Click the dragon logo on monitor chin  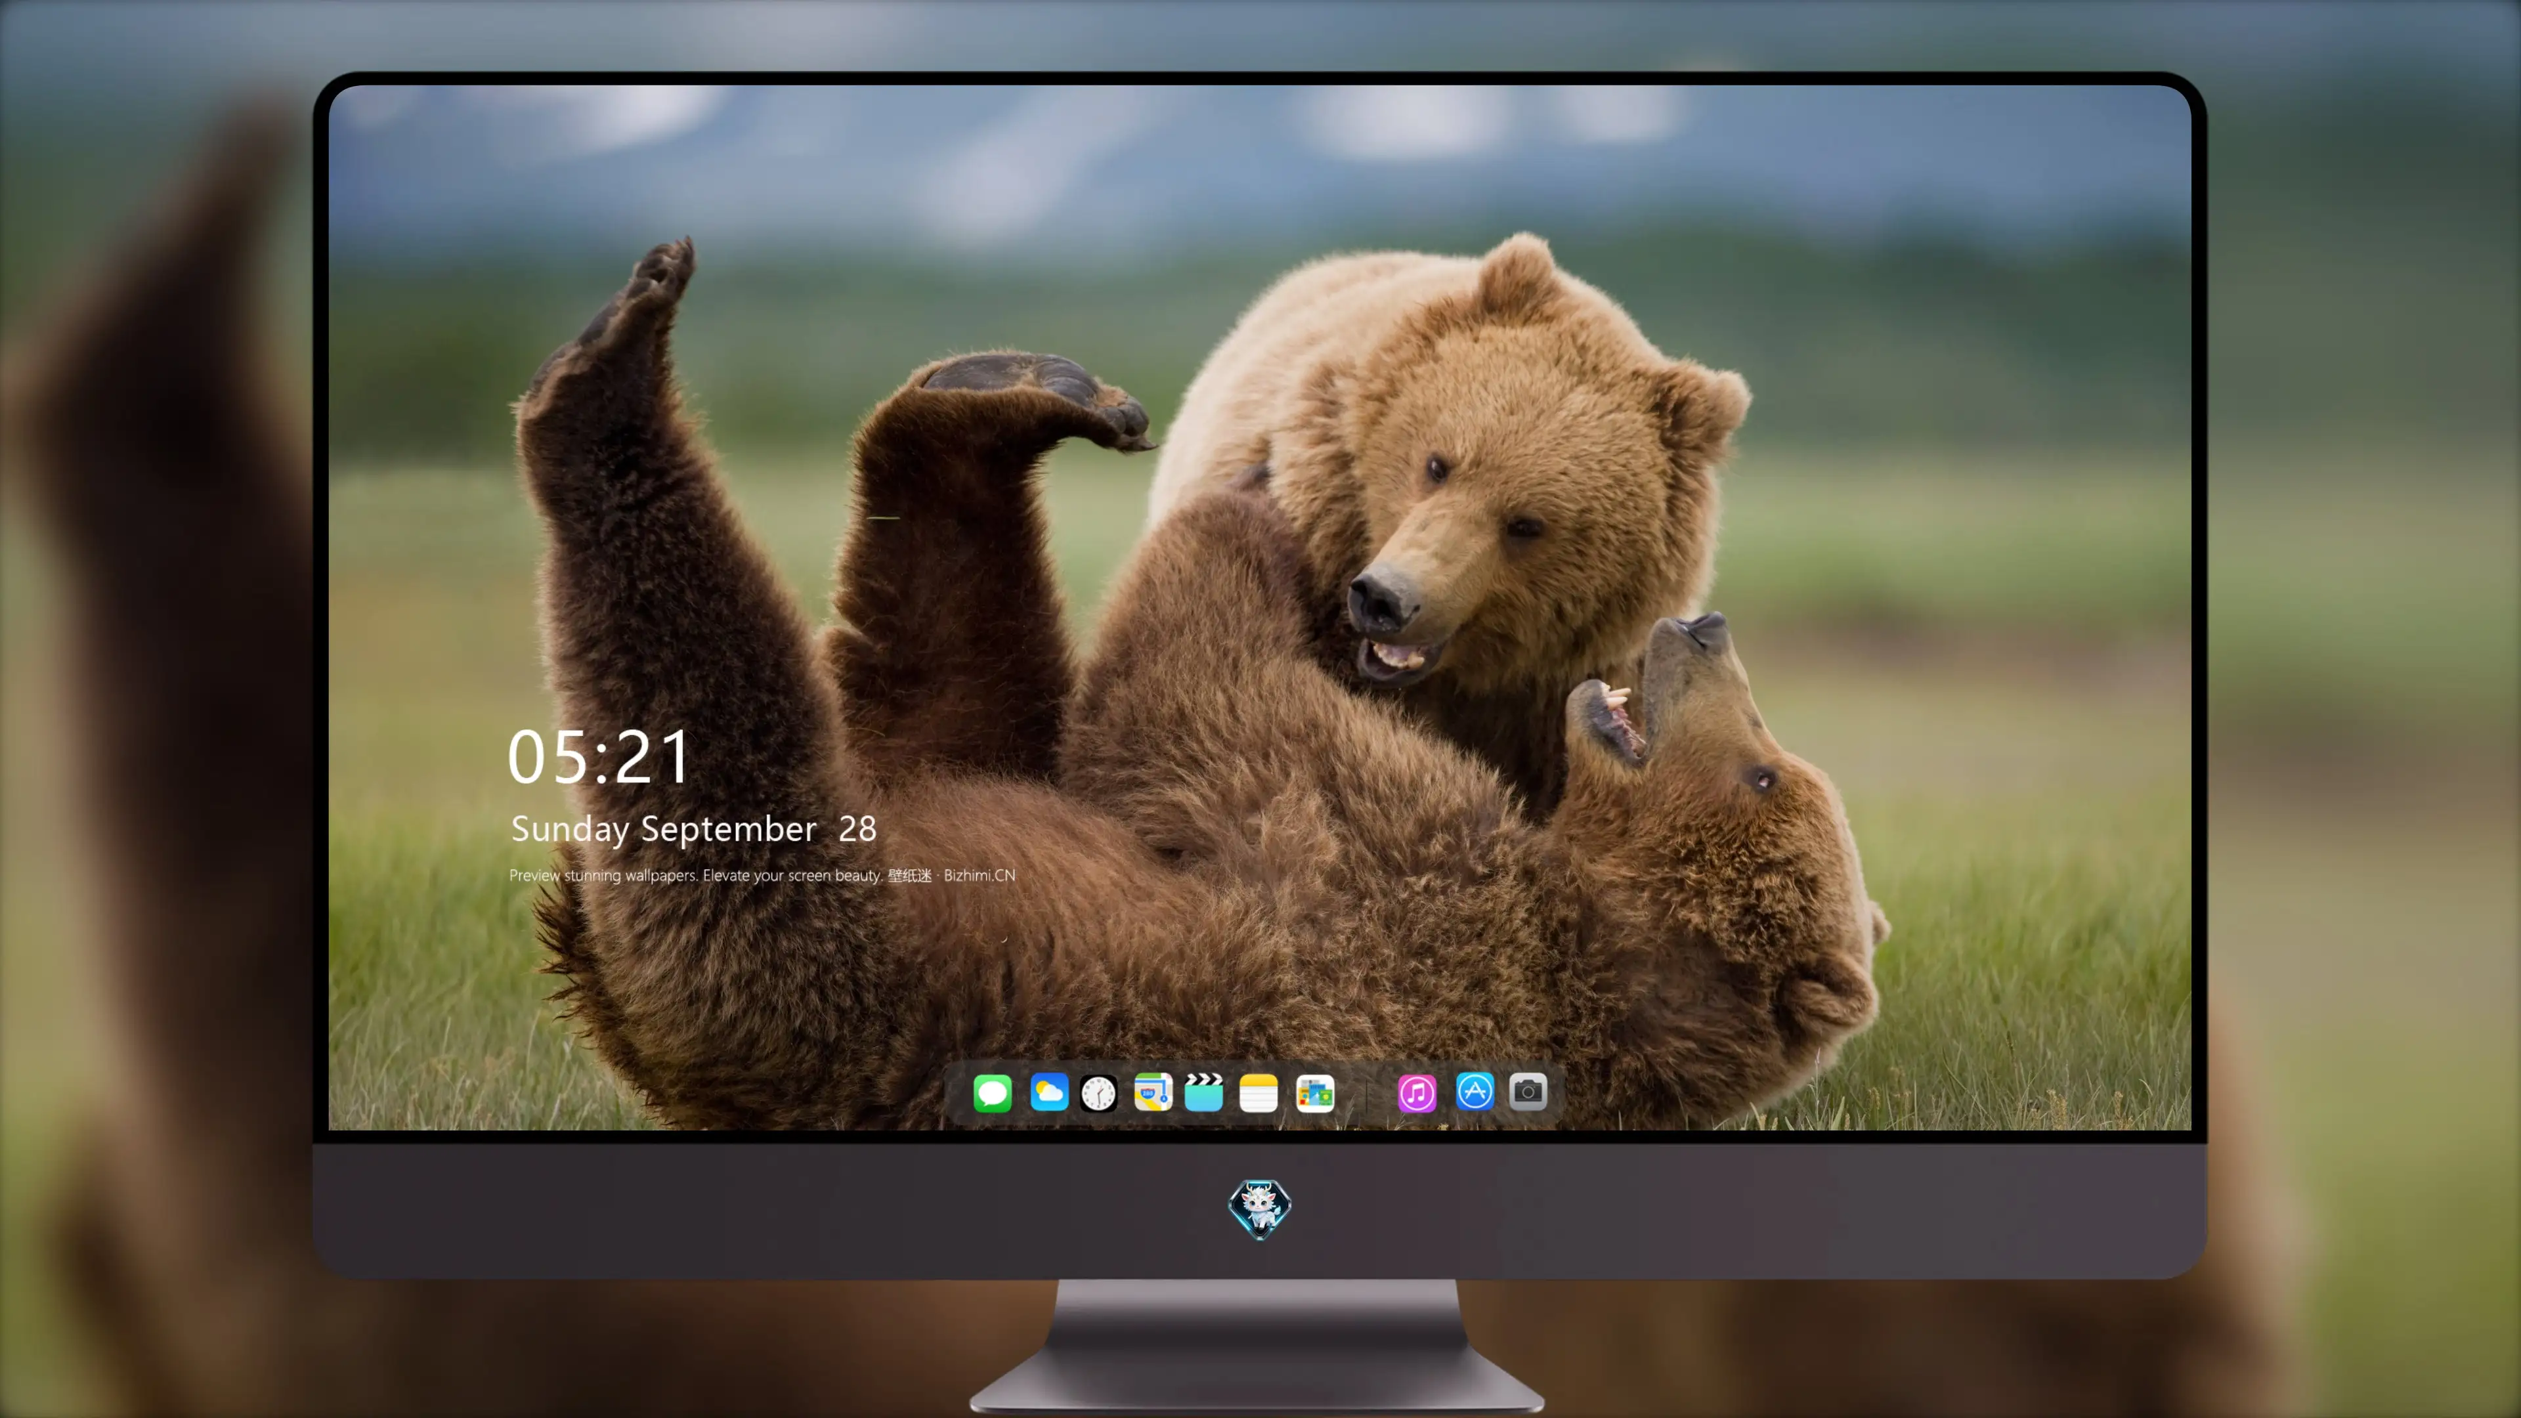1260,1209
